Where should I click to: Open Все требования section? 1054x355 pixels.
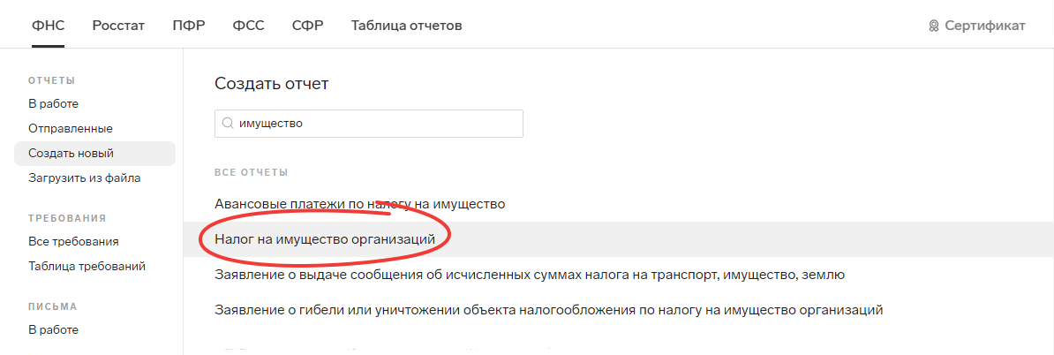74,241
